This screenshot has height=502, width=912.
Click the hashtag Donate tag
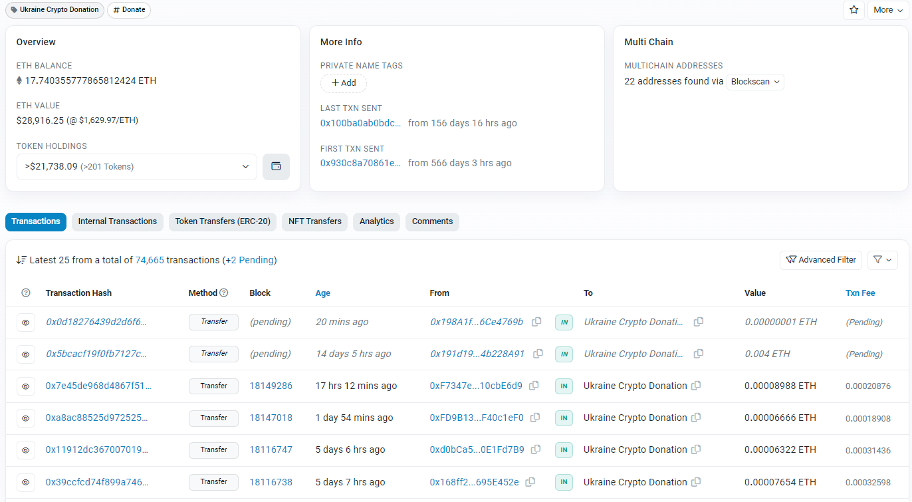[128, 10]
